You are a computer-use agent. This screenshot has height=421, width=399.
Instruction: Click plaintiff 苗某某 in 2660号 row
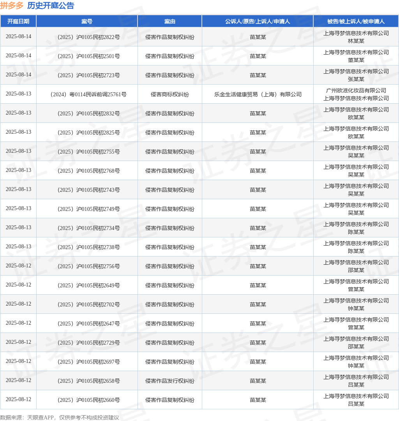point(258,399)
